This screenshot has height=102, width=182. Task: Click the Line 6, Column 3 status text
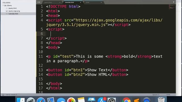coord(11,95)
